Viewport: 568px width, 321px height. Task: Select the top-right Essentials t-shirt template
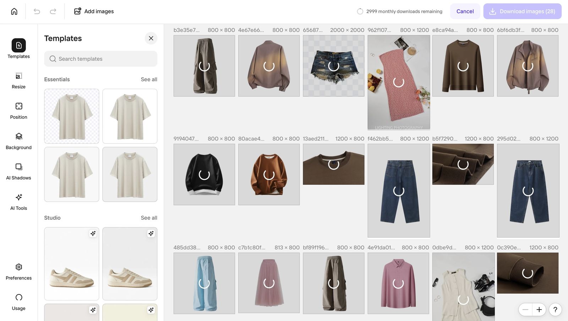130,116
